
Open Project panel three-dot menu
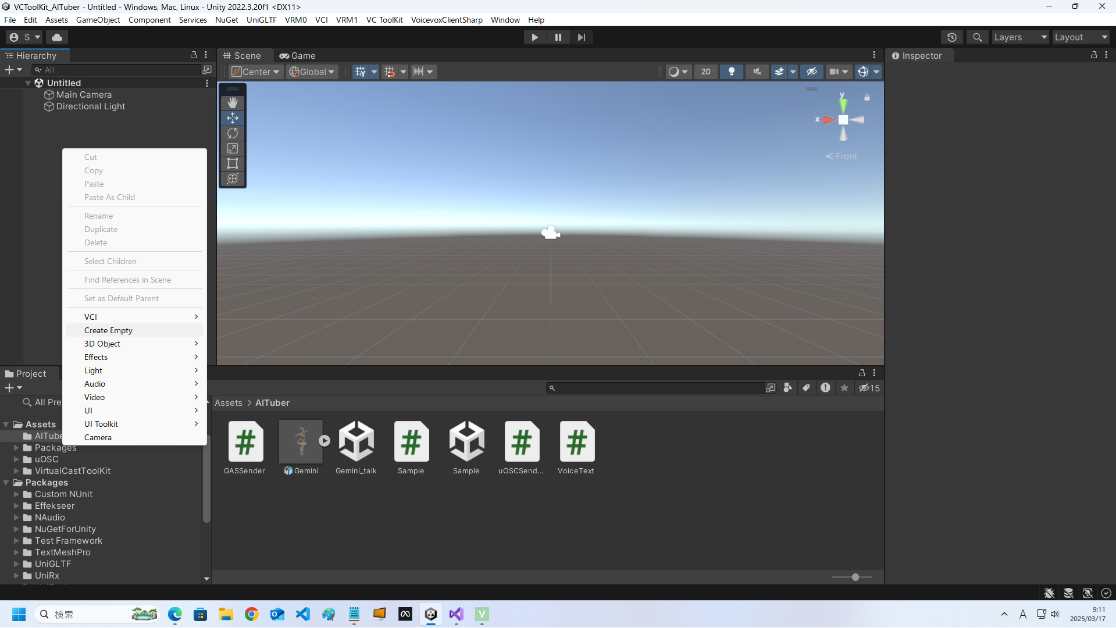pyautogui.click(x=874, y=373)
